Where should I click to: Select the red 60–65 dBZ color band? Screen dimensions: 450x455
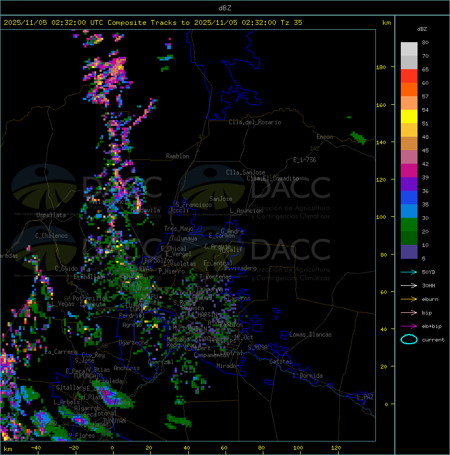tap(409, 76)
